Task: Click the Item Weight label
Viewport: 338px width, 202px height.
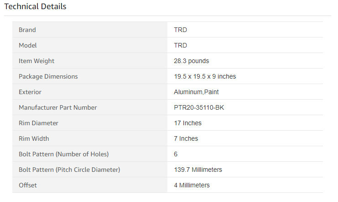Action: click(36, 61)
